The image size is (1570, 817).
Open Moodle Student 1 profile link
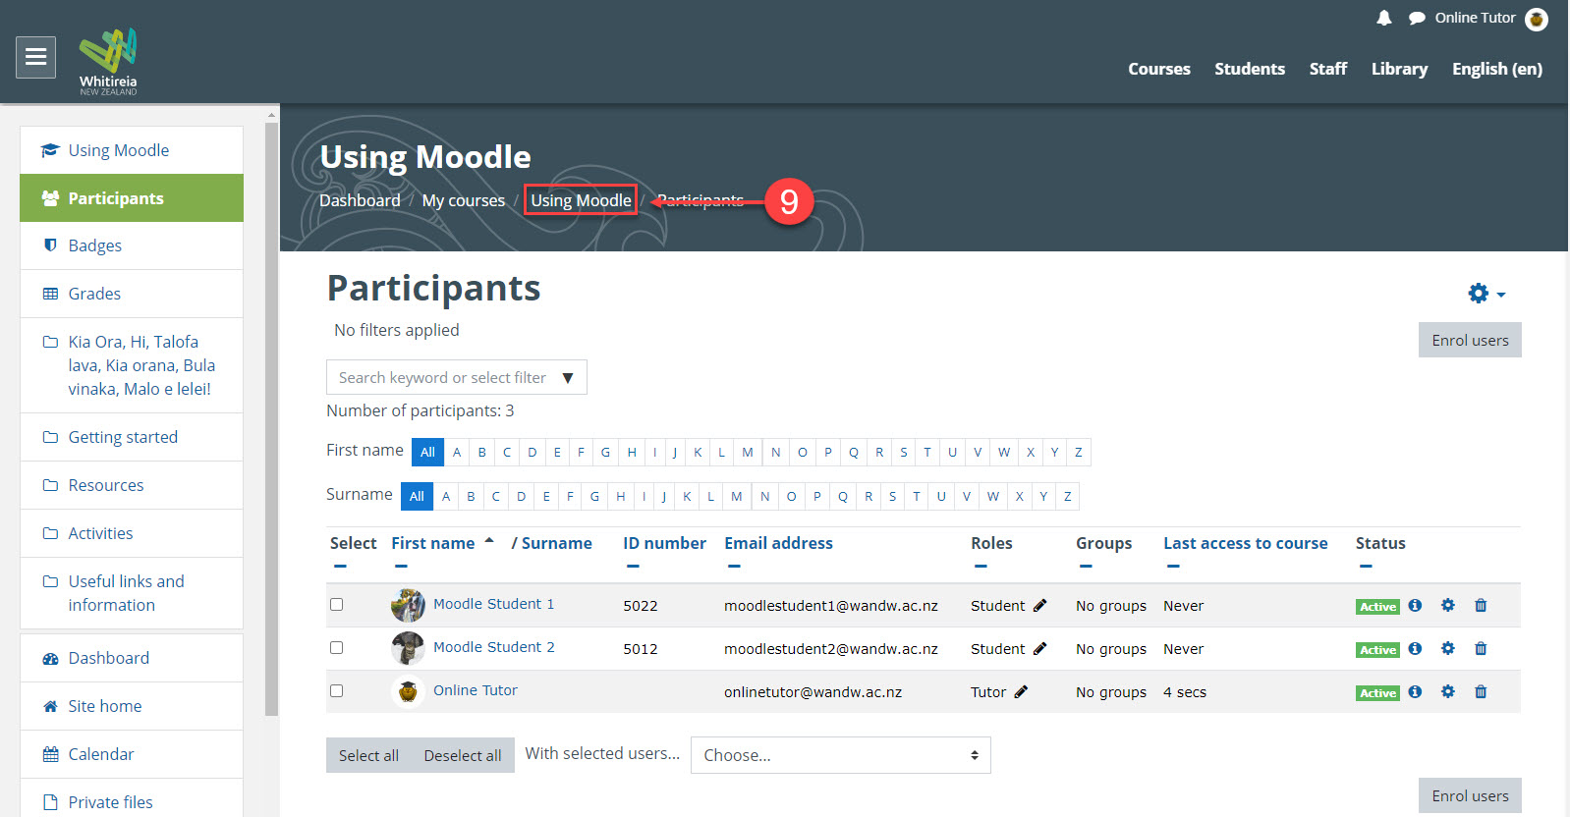[x=493, y=604]
